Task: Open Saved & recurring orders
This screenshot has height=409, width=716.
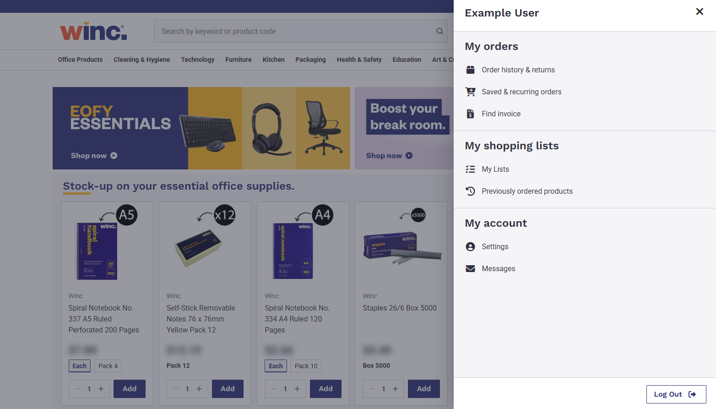Action: (x=521, y=92)
